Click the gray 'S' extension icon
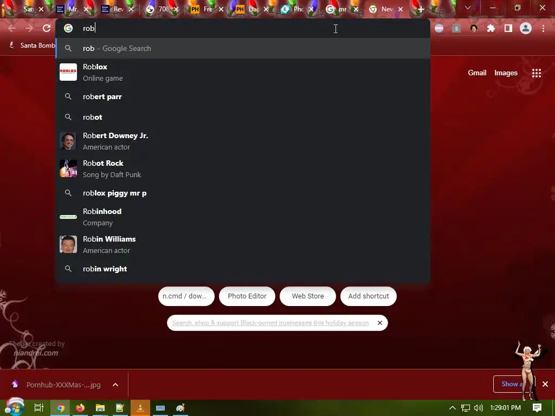This screenshot has width=555, height=416. point(456,28)
